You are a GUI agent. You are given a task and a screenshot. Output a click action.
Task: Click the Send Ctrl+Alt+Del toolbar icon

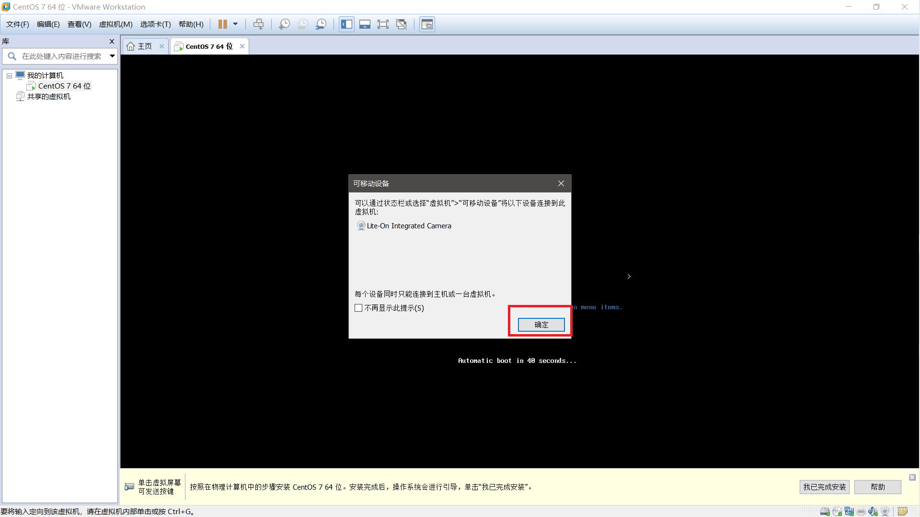click(258, 24)
